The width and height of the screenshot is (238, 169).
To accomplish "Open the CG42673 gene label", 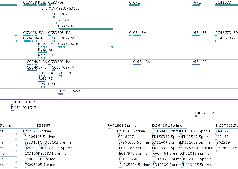I will tap(223, 3).
